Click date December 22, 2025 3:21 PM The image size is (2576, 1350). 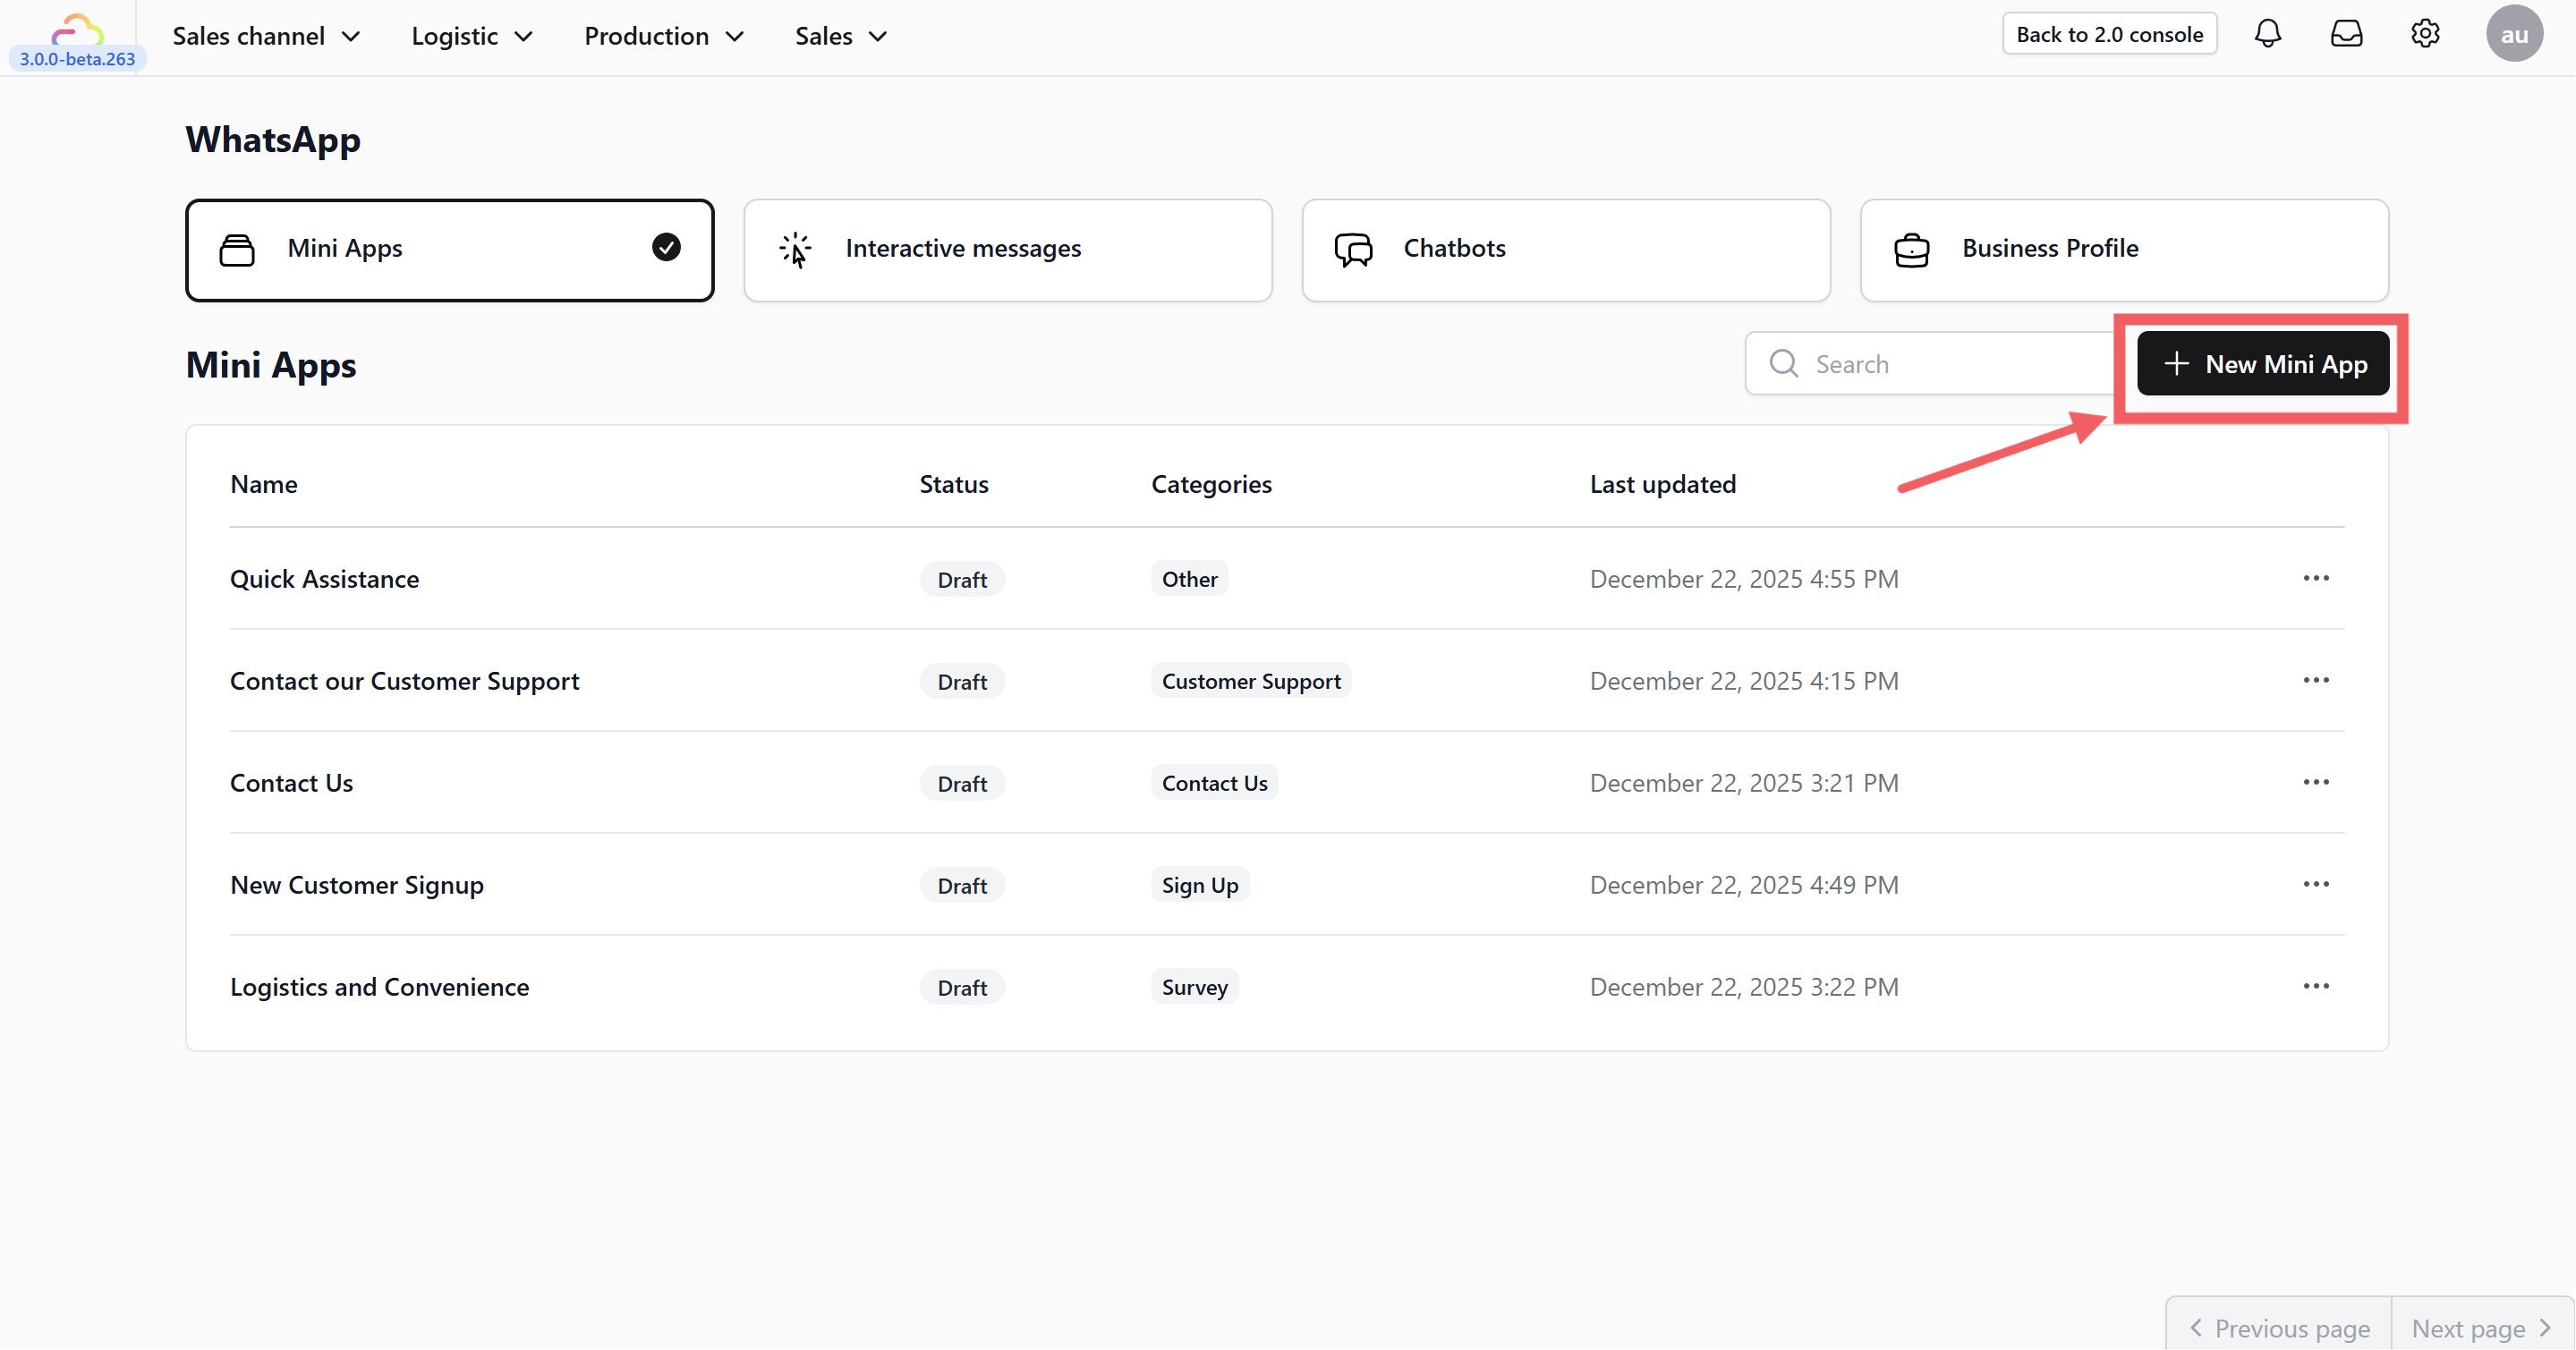[1743, 783]
